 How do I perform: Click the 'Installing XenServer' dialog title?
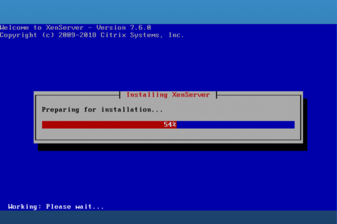click(168, 95)
